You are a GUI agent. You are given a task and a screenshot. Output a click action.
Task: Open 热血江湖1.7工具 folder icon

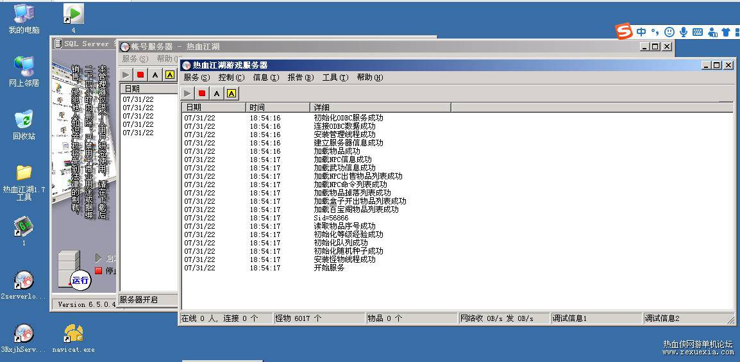[x=24, y=183]
